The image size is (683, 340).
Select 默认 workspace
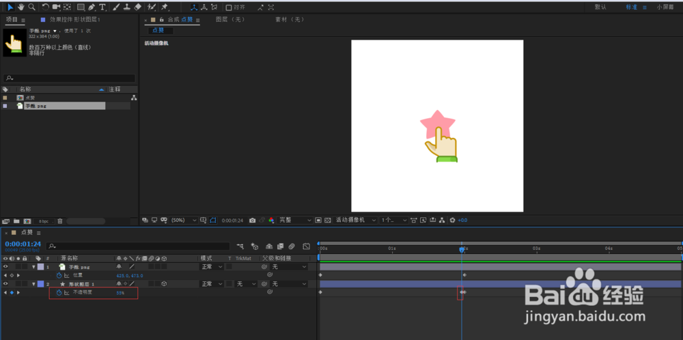[600, 7]
